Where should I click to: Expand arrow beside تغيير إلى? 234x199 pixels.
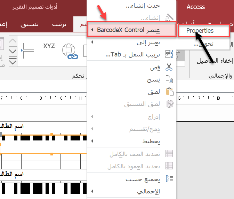[92, 42]
